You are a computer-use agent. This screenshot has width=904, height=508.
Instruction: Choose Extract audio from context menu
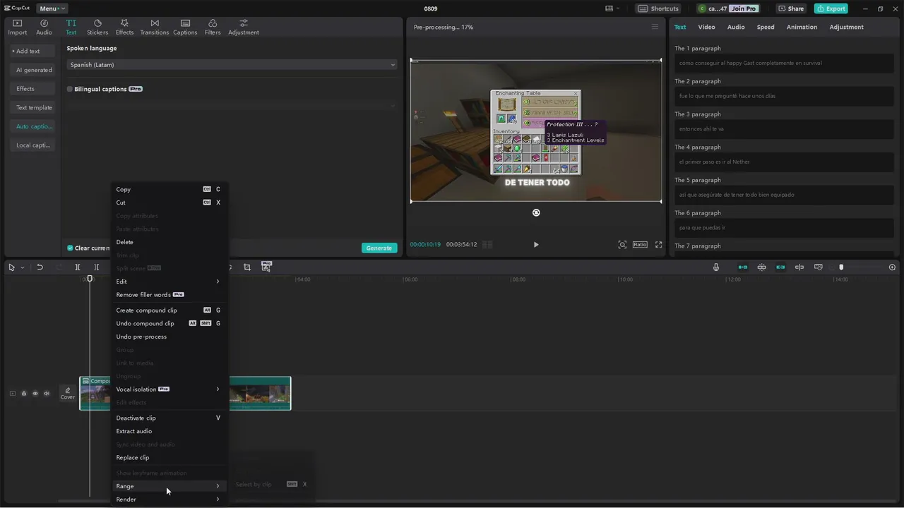169,431
